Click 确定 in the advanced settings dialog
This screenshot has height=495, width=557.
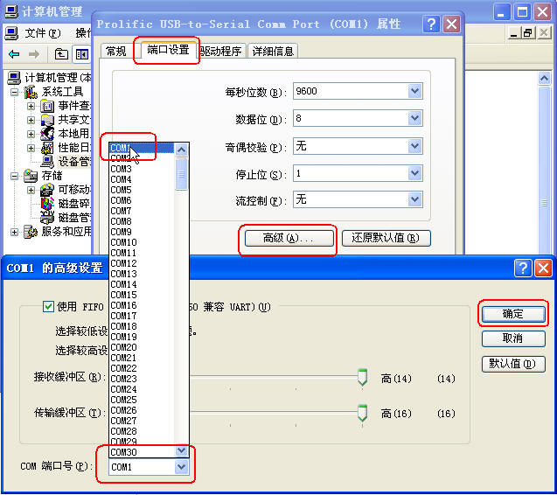[512, 314]
